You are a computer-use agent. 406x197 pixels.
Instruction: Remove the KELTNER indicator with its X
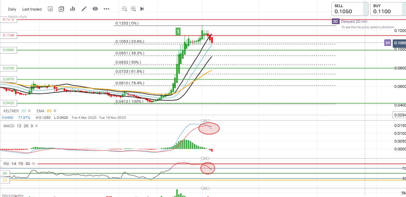click(x=29, y=111)
